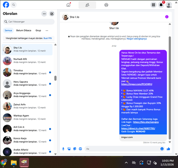This screenshot has width=178, height=168.
Task: Open the Arafat Alfarisi chat
Action: pyautogui.click(x=27, y=152)
